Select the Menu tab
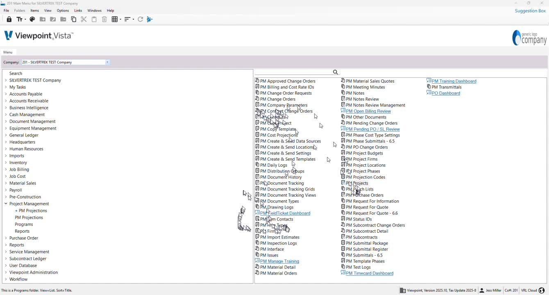The width and height of the screenshot is (549, 295). pos(8,52)
